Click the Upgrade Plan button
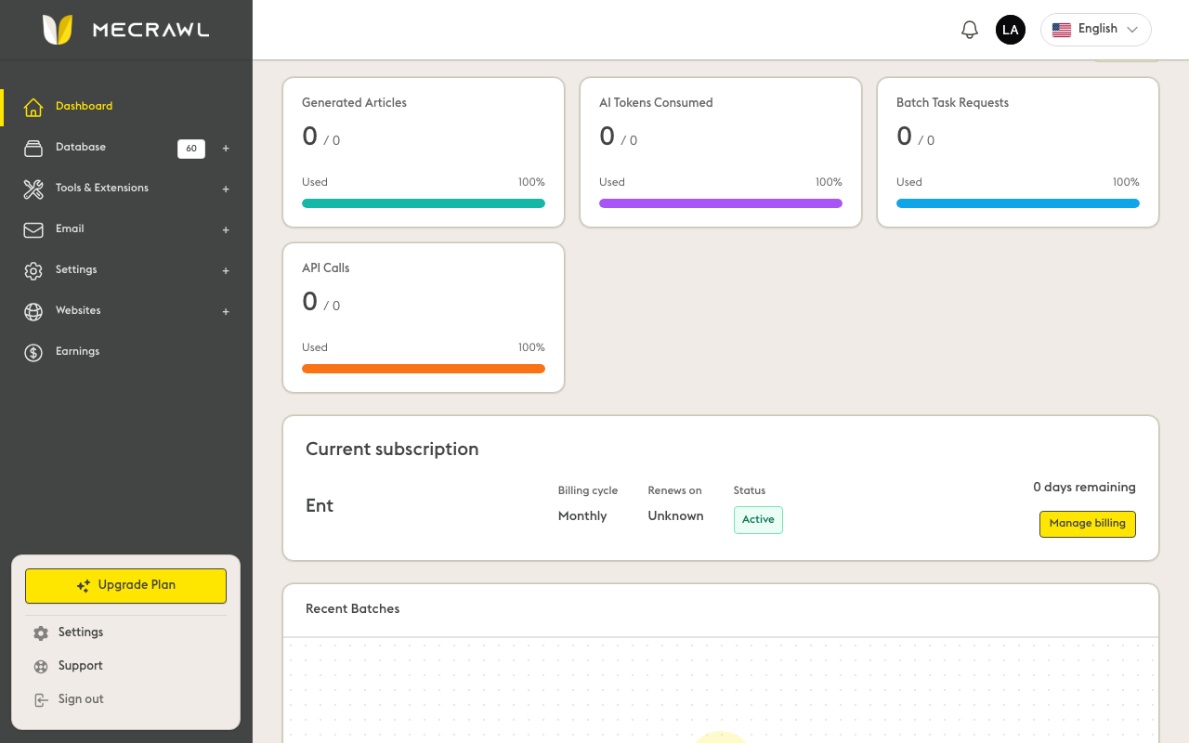The width and height of the screenshot is (1189, 743). tap(125, 586)
